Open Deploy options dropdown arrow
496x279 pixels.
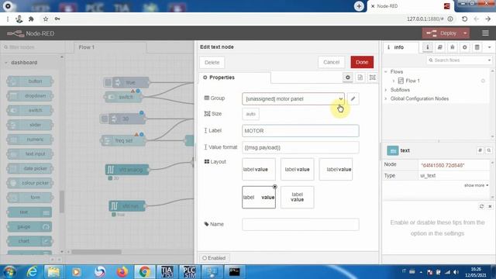click(465, 33)
